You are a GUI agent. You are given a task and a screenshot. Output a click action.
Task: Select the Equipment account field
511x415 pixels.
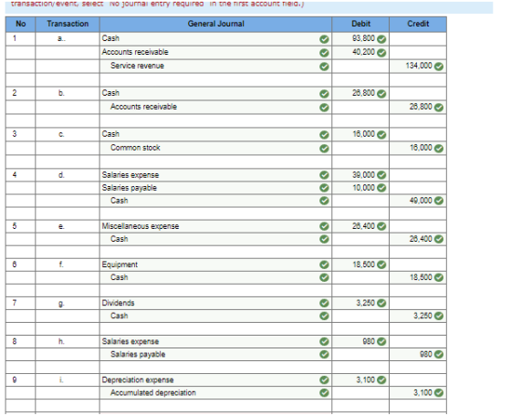(215, 265)
